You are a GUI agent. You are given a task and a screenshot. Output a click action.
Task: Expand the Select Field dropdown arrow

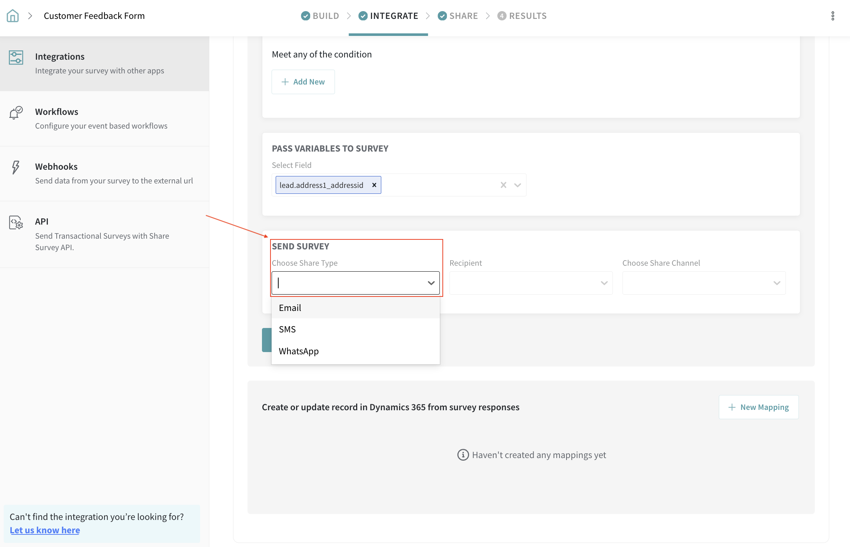pos(518,185)
